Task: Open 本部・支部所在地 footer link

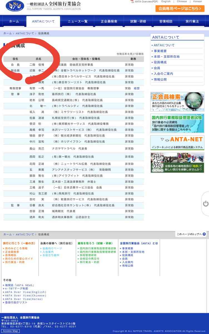Action: pos(133,252)
